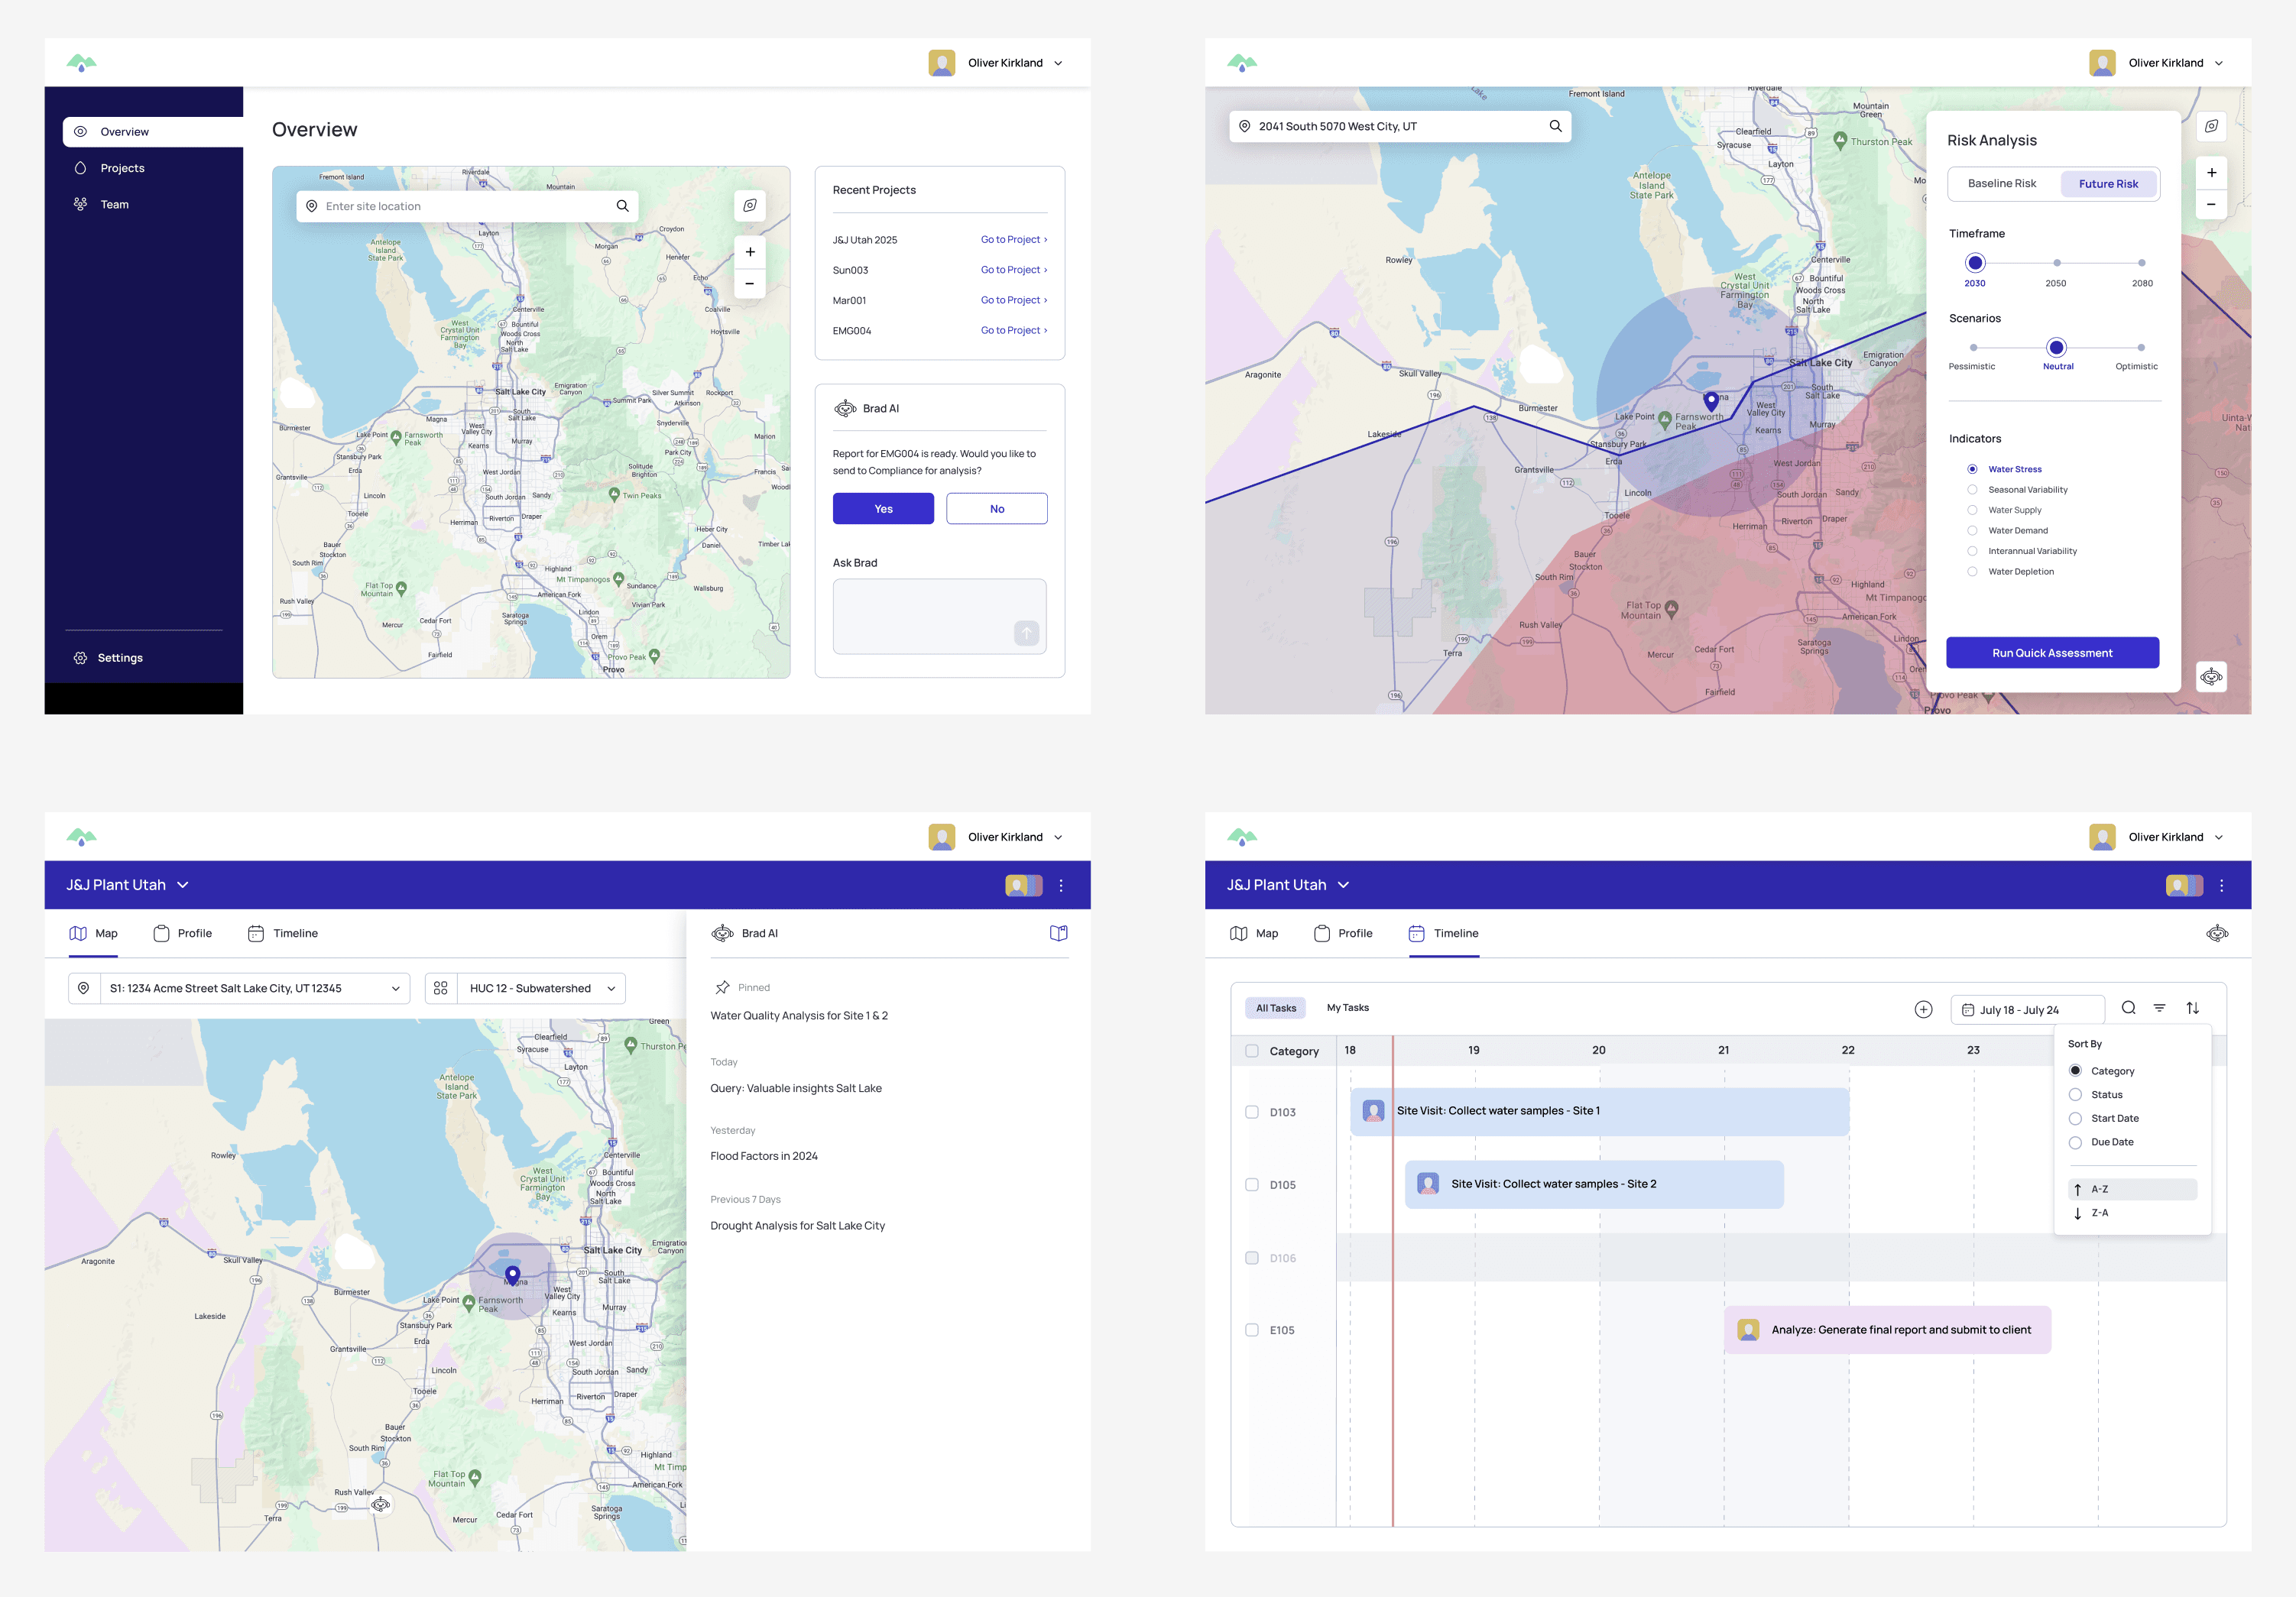Click Yes to send the EMG004 report
This screenshot has height=1597, width=2296.
tap(883, 509)
